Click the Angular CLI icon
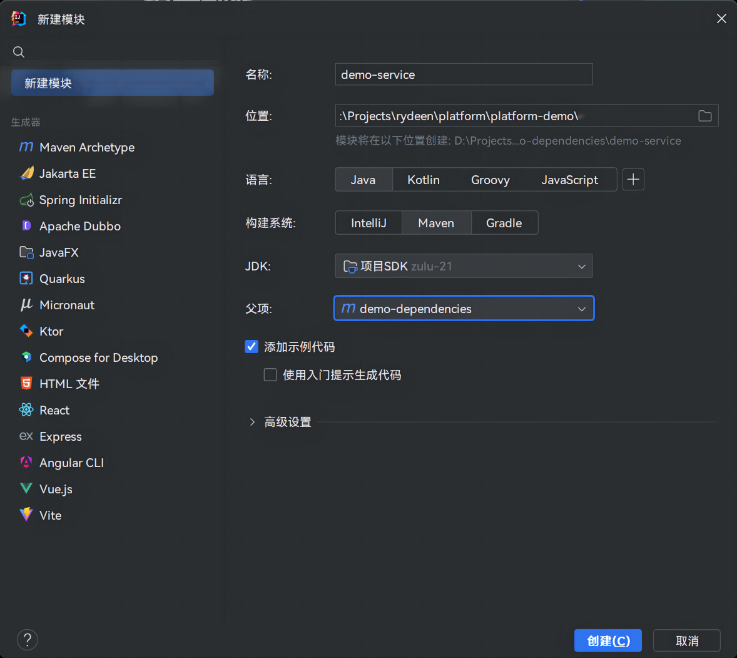737x658 pixels. coord(26,463)
